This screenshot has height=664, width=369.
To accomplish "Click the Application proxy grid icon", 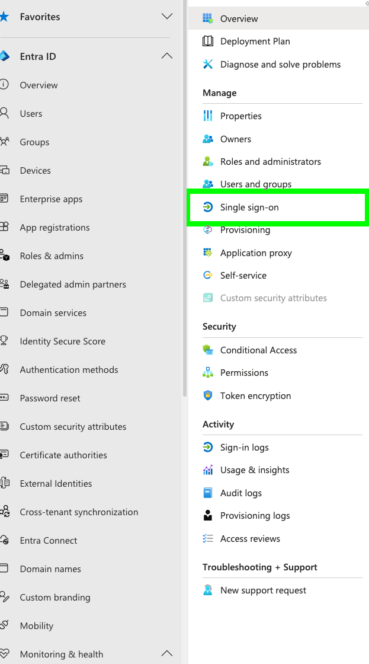I will (207, 253).
